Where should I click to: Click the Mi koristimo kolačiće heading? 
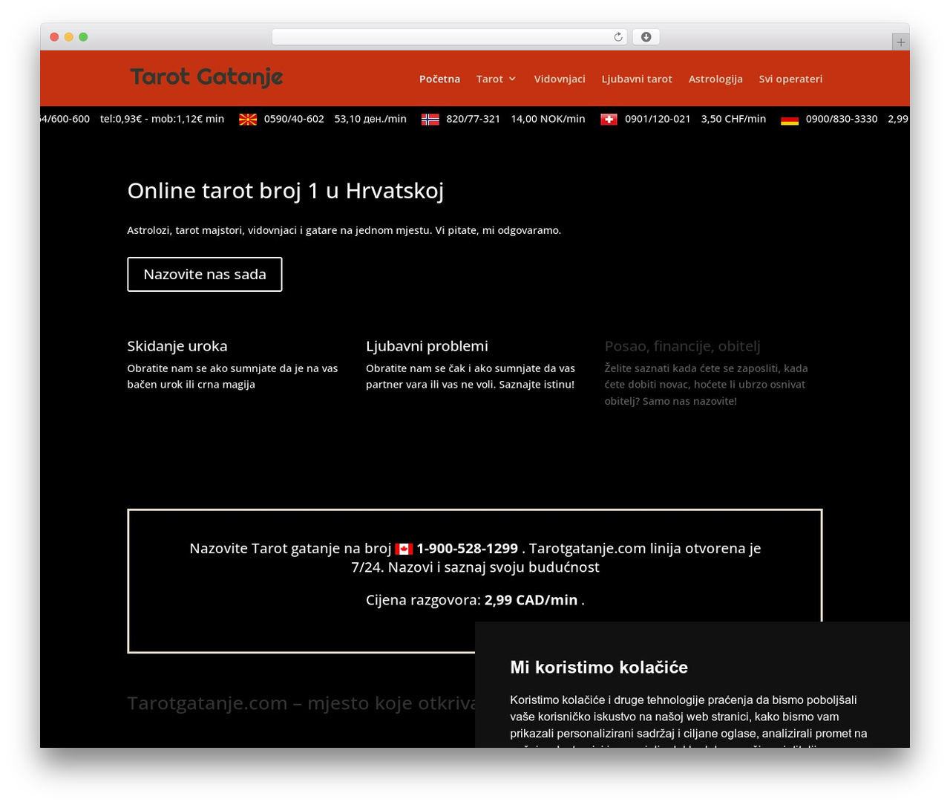(599, 667)
